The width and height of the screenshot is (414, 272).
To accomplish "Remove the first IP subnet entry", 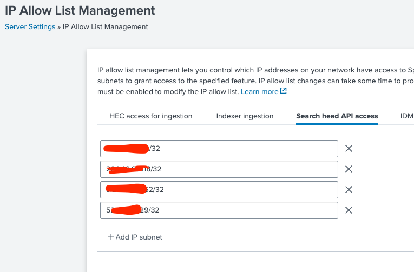I will [349, 149].
